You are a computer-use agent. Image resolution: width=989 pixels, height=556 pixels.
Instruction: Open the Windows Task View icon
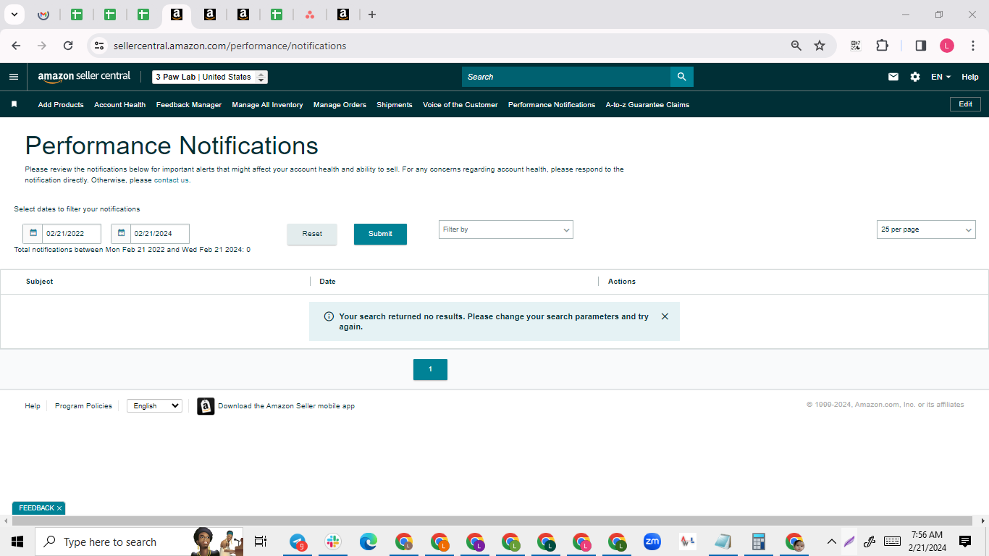pyautogui.click(x=261, y=542)
